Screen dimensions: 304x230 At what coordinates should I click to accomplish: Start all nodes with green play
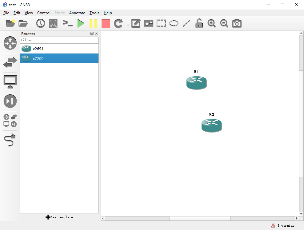[x=81, y=23]
